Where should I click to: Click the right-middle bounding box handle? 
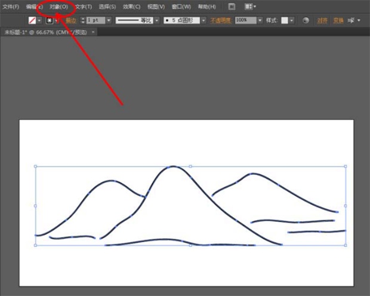point(346,206)
